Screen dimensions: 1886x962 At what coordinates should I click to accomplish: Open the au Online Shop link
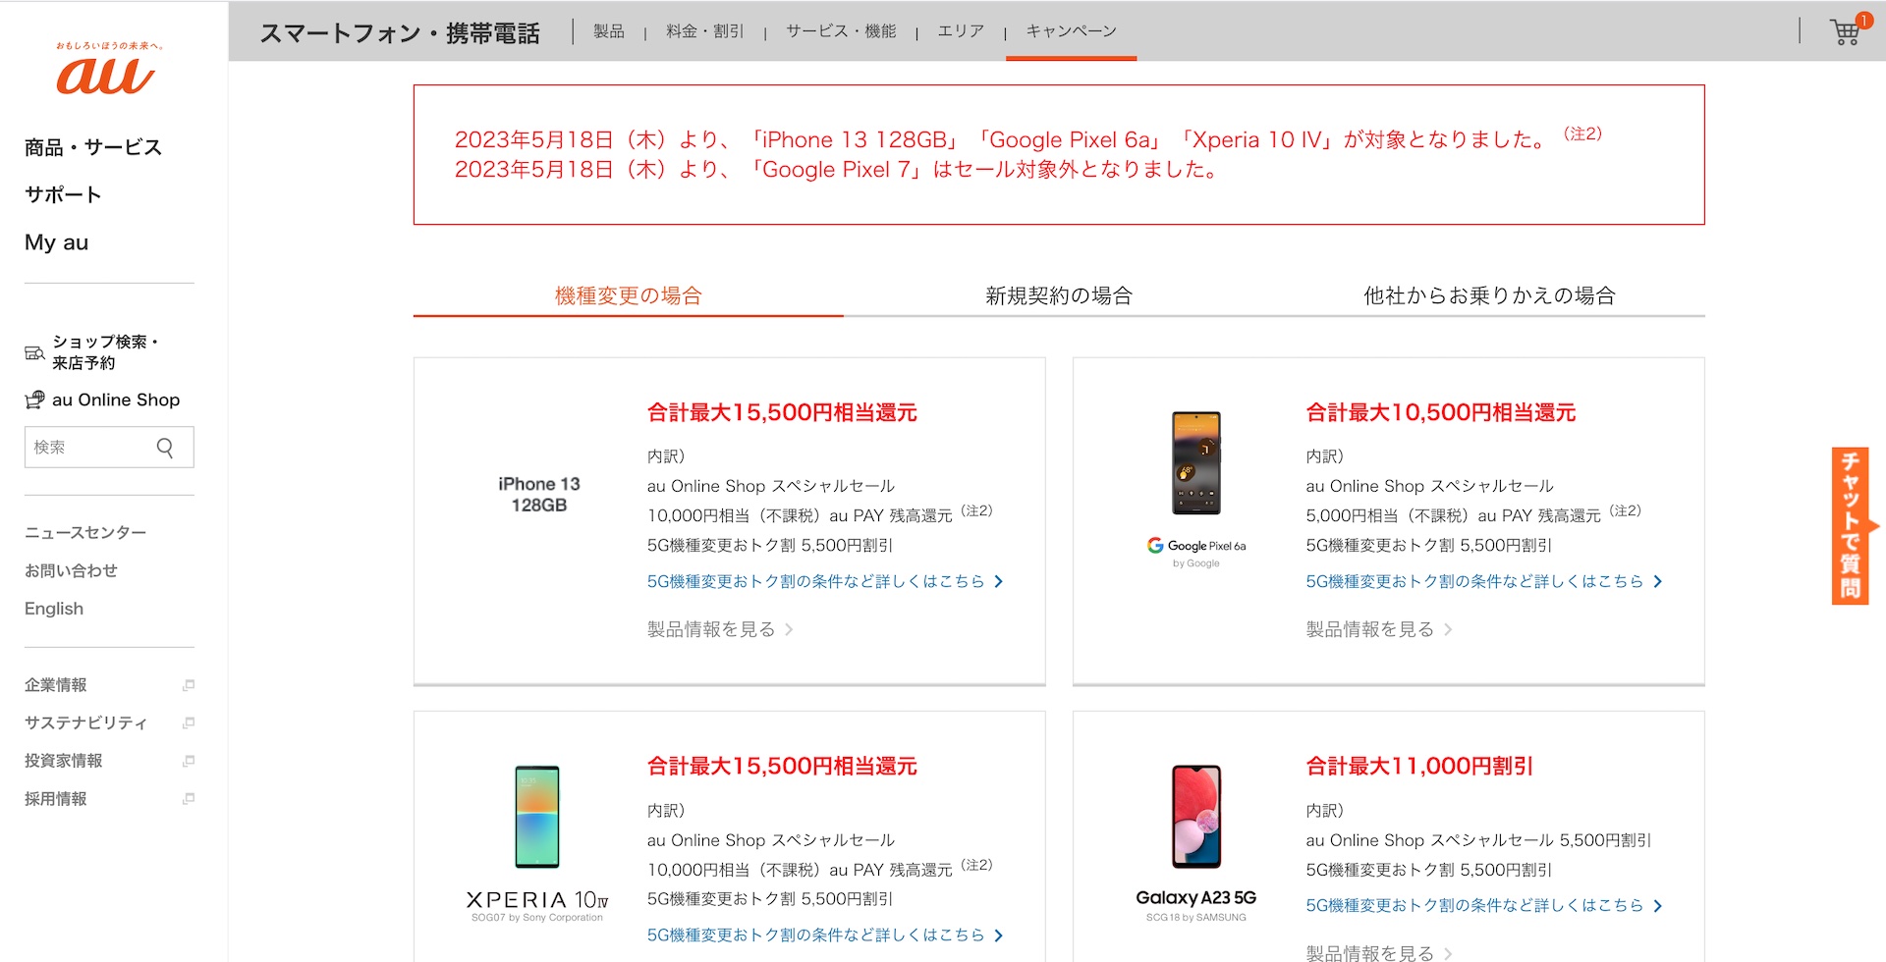click(x=116, y=400)
